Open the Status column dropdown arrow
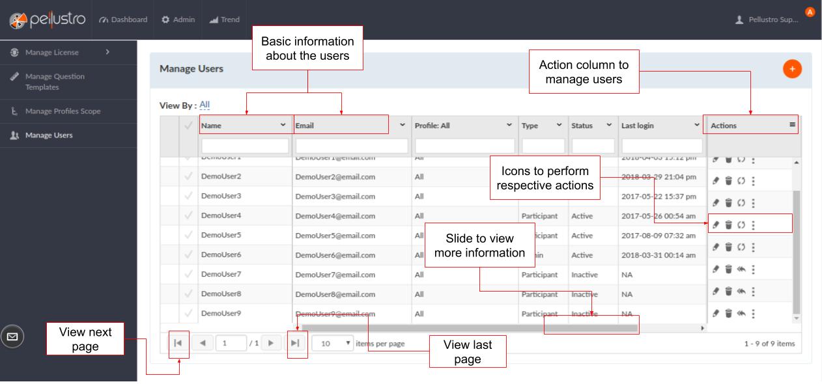This screenshot has height=384, width=822. coord(608,124)
